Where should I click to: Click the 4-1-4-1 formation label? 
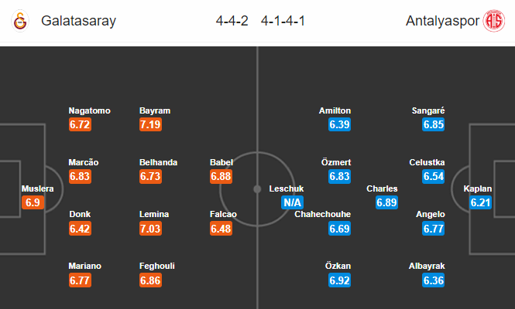point(283,21)
